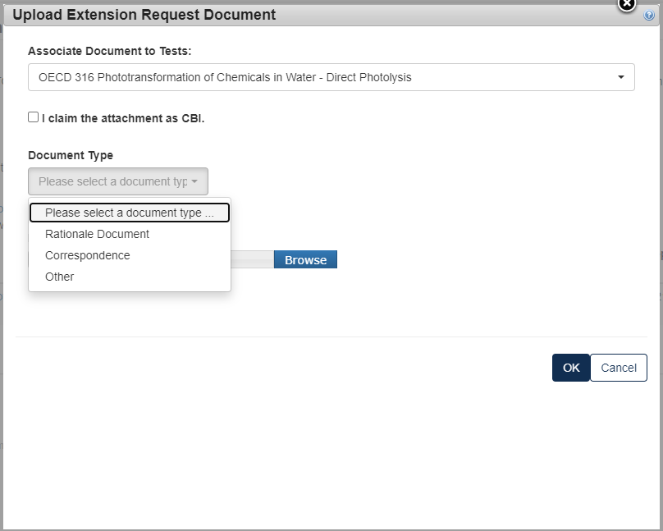Click the selected 'OECD 316 Phototransformation' text

pyautogui.click(x=225, y=78)
